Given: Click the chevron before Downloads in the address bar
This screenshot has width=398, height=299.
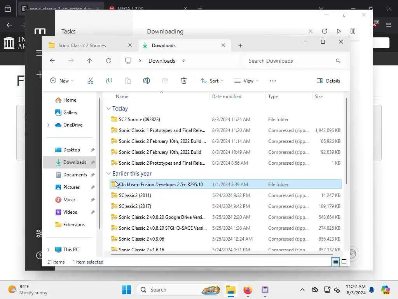Looking at the screenshot, I should tap(140, 61).
